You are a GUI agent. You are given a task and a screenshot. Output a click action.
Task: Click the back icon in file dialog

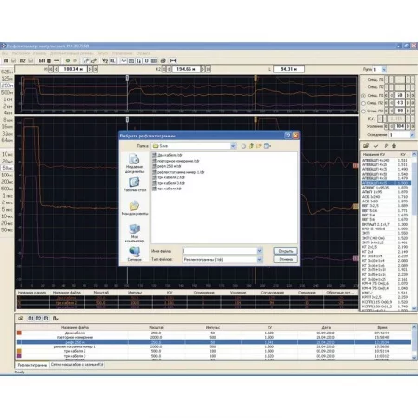[243, 146]
